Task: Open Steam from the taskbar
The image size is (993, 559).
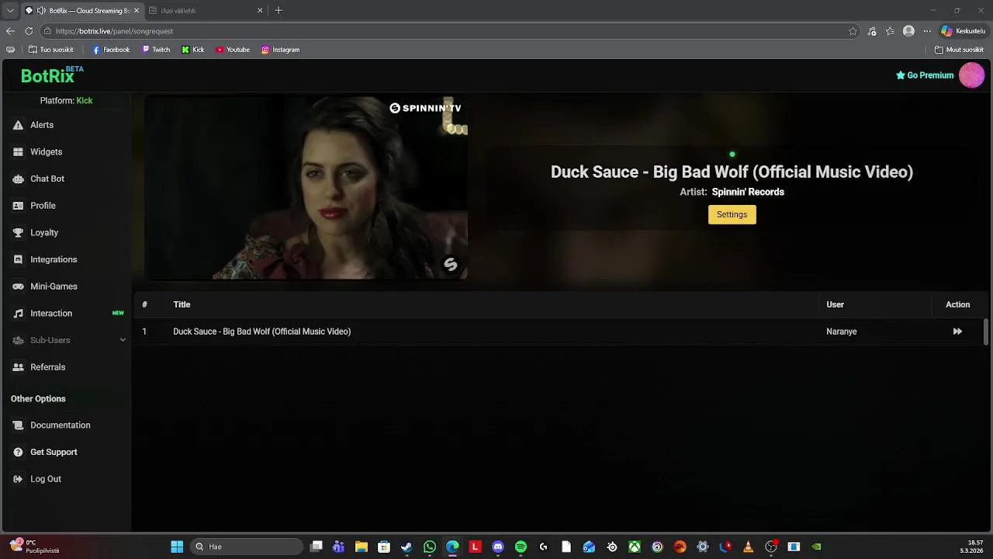Action: pyautogui.click(x=407, y=547)
